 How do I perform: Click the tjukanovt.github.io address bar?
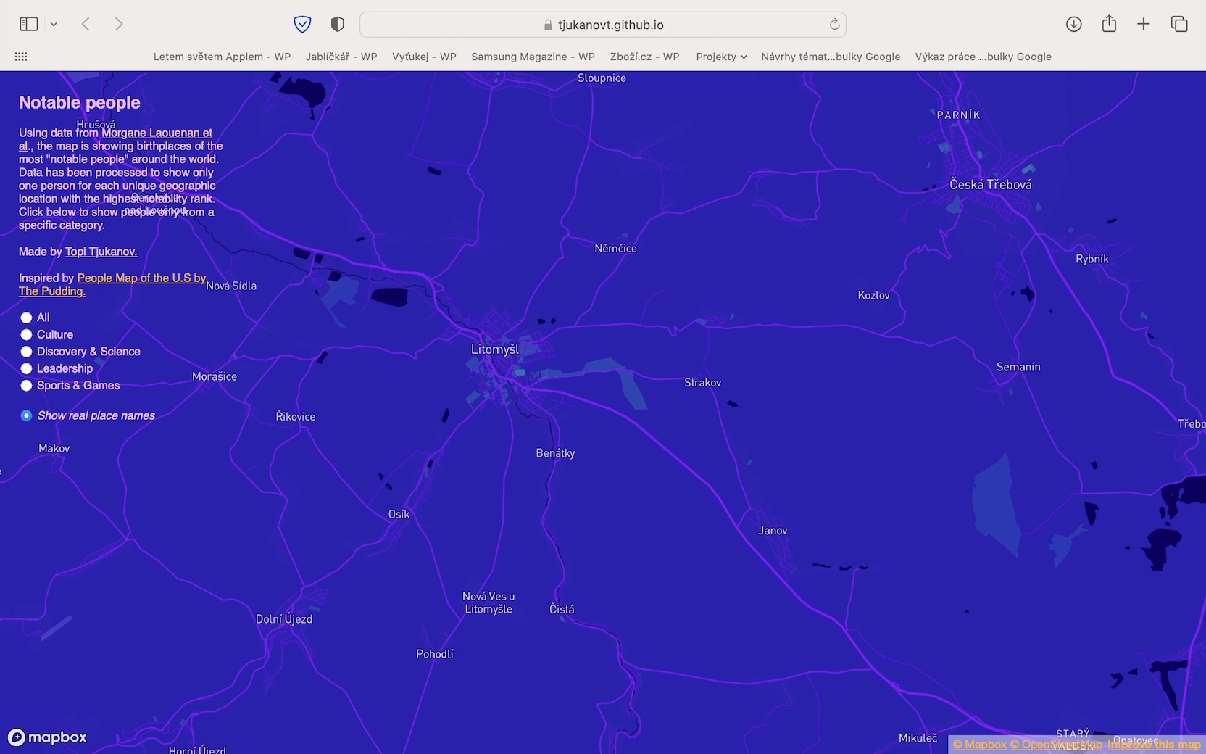(x=603, y=25)
